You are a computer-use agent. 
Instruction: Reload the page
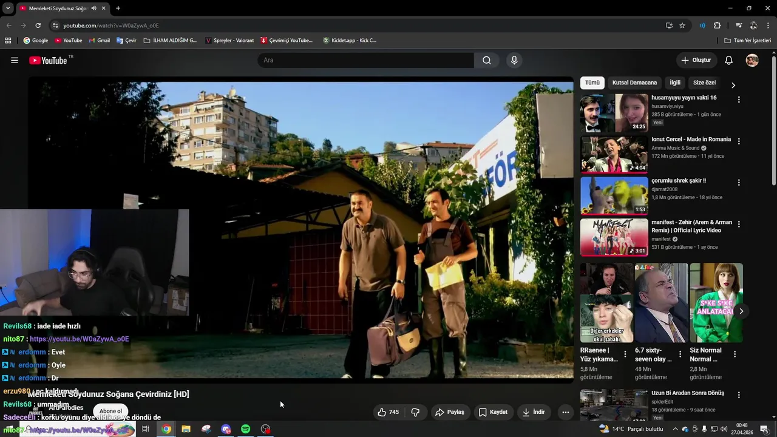coord(38,25)
